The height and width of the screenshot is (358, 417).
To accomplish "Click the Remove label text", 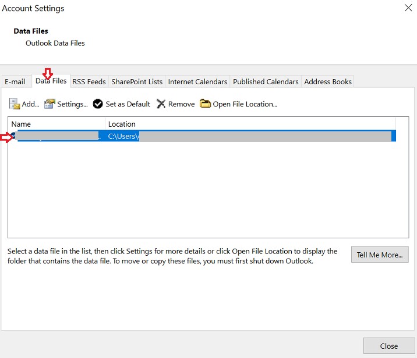I will (x=181, y=104).
